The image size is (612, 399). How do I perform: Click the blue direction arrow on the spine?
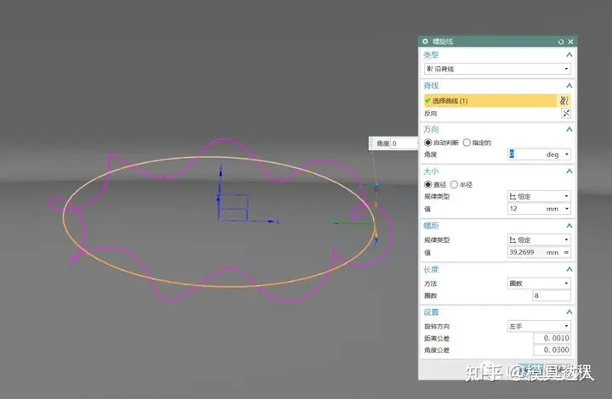tap(376, 241)
